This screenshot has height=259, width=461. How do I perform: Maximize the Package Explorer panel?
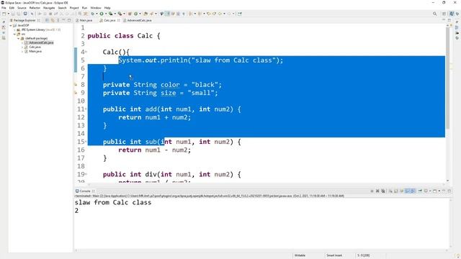[69, 20]
